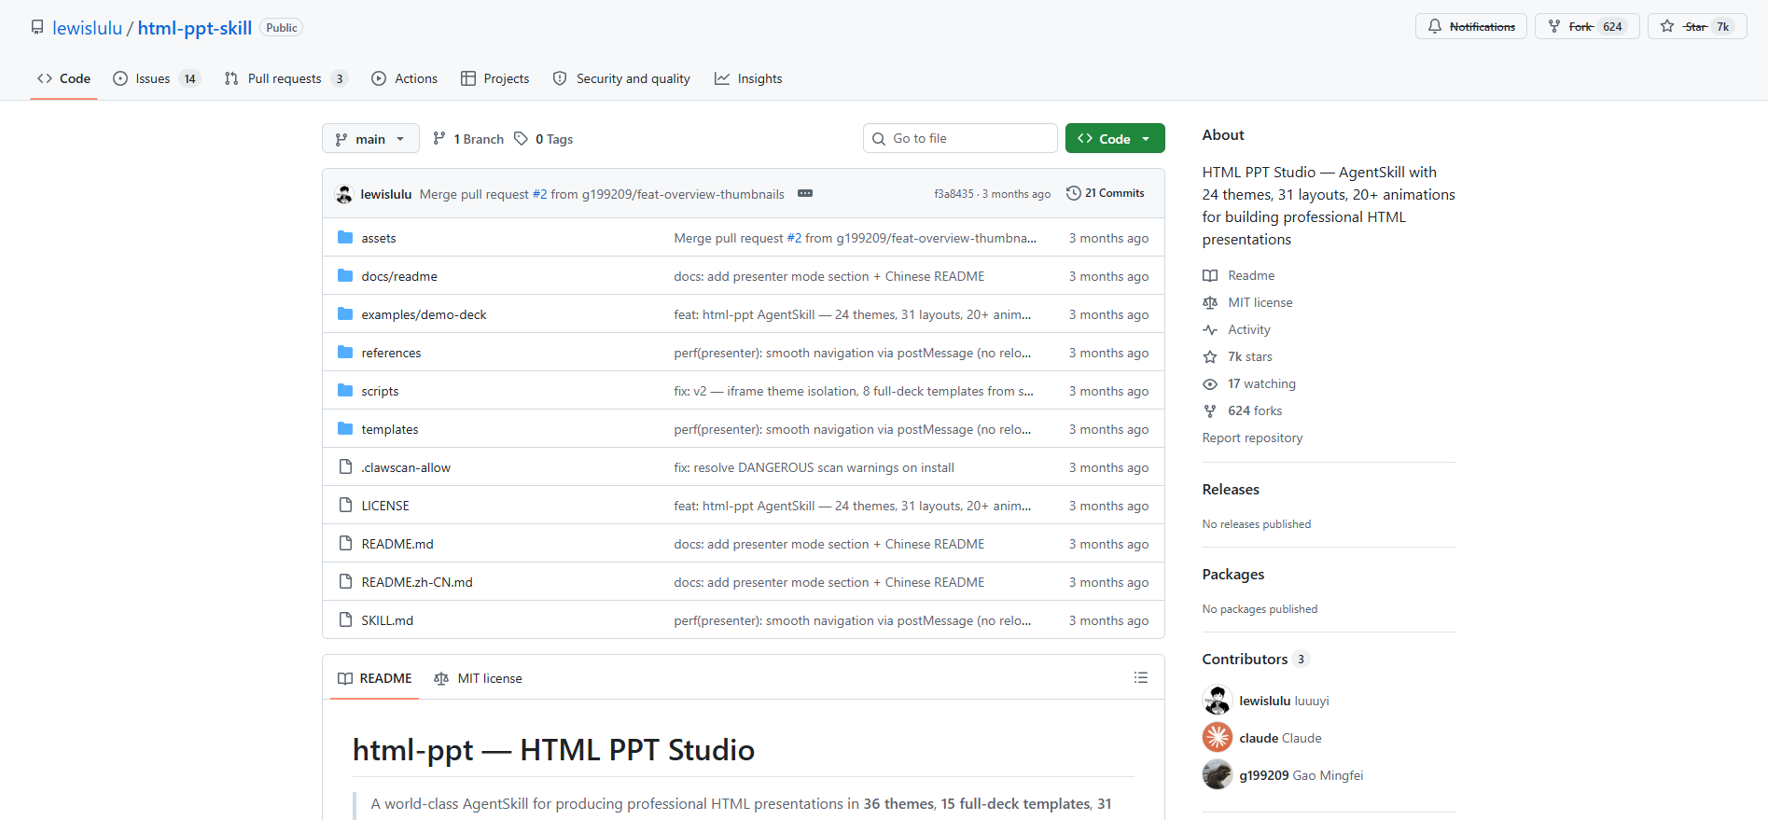Open the Packages heading link
Viewport: 1768px width, 820px height.
click(1233, 574)
